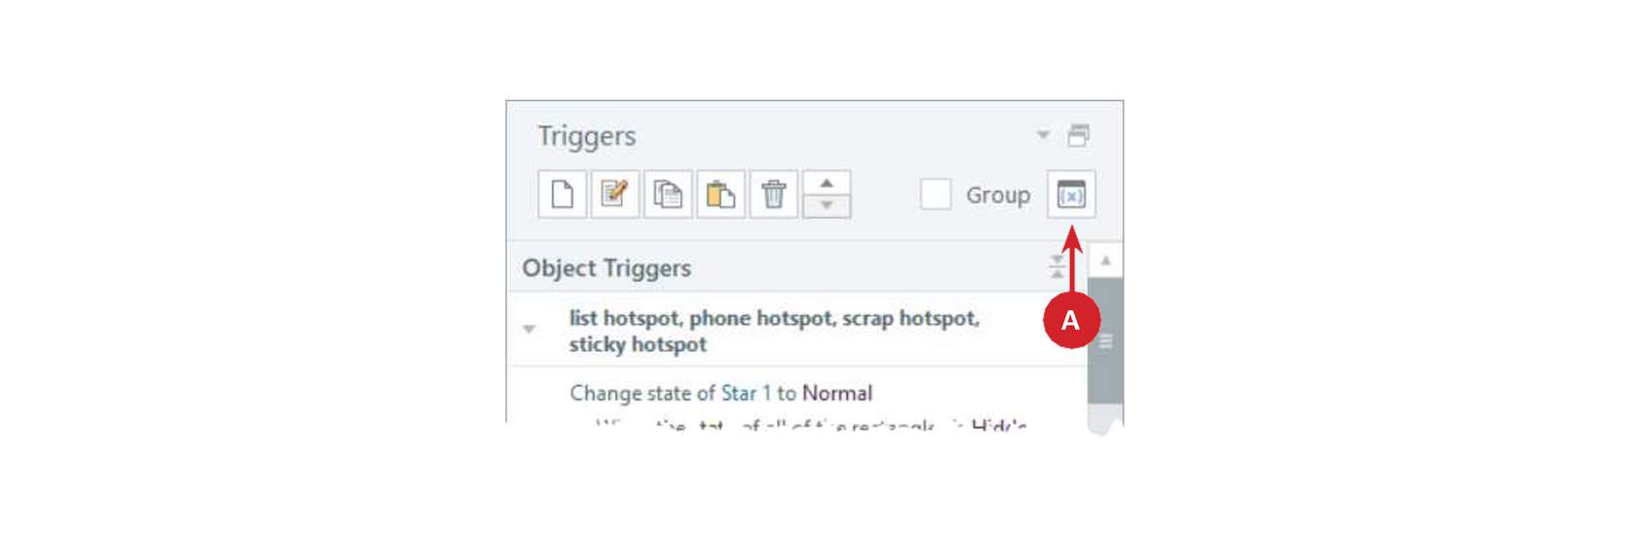This screenshot has width=1630, height=541.
Task: Click the scrollbar up arrow
Action: click(x=1105, y=260)
